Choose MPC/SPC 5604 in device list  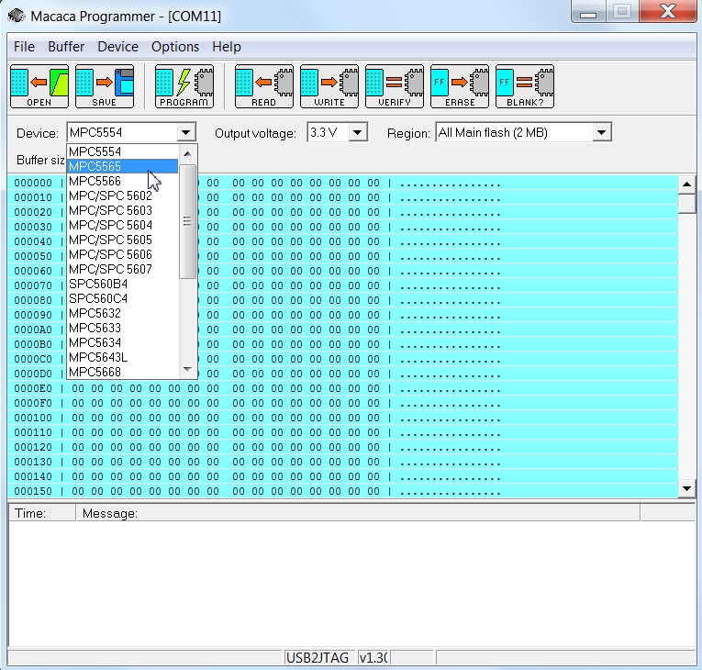(110, 225)
